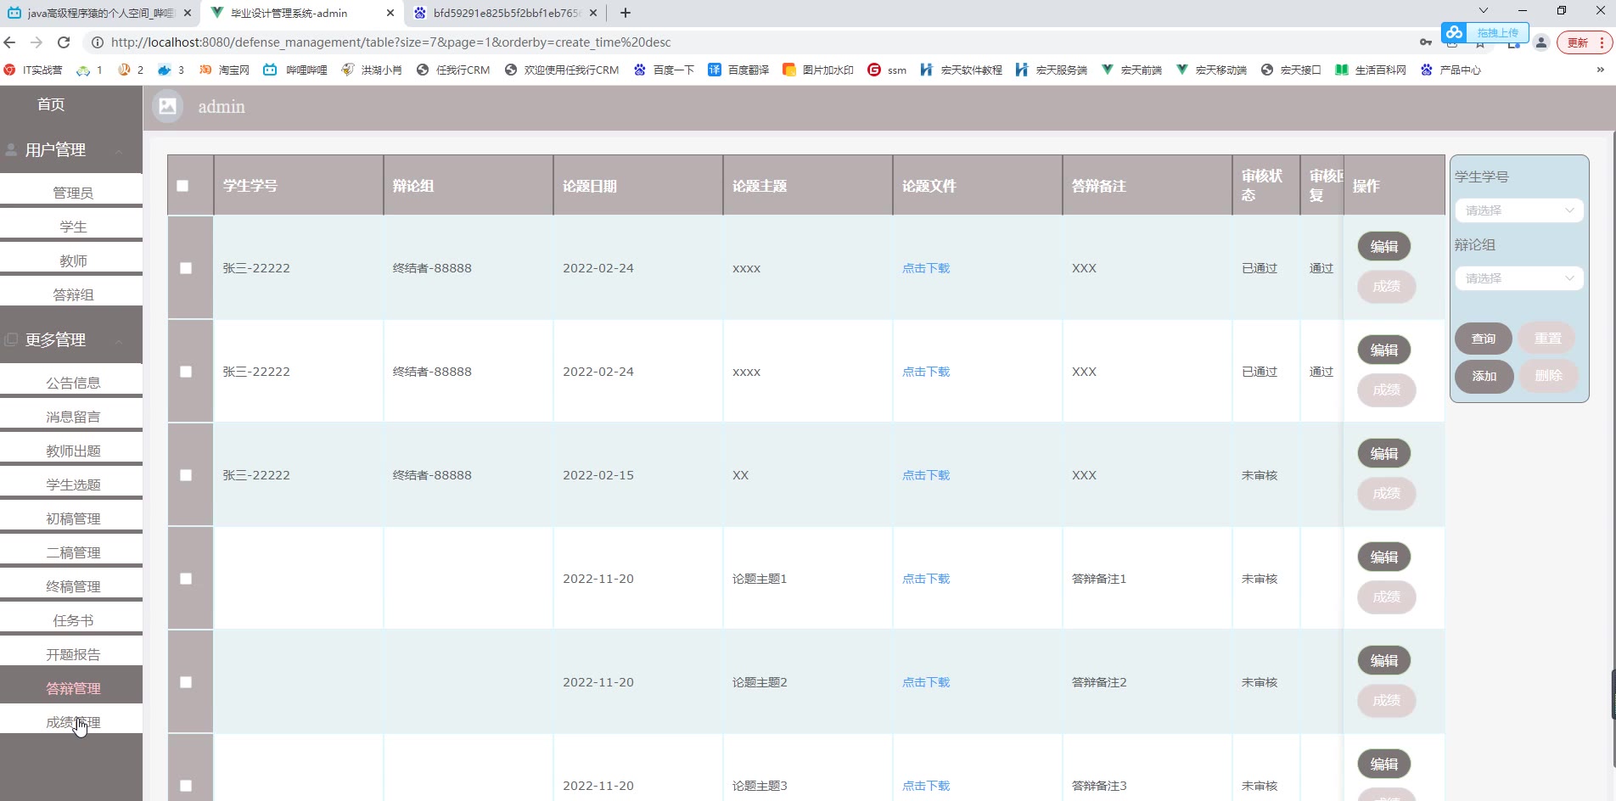Open a new browser tab with the plus icon

[626, 13]
